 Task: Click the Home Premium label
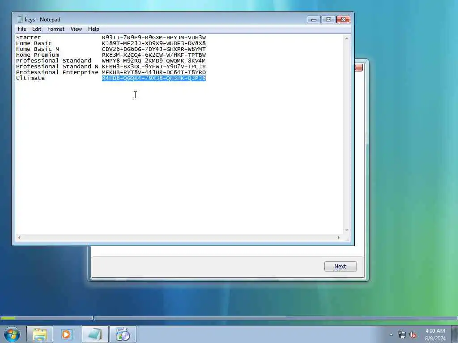pos(38,55)
